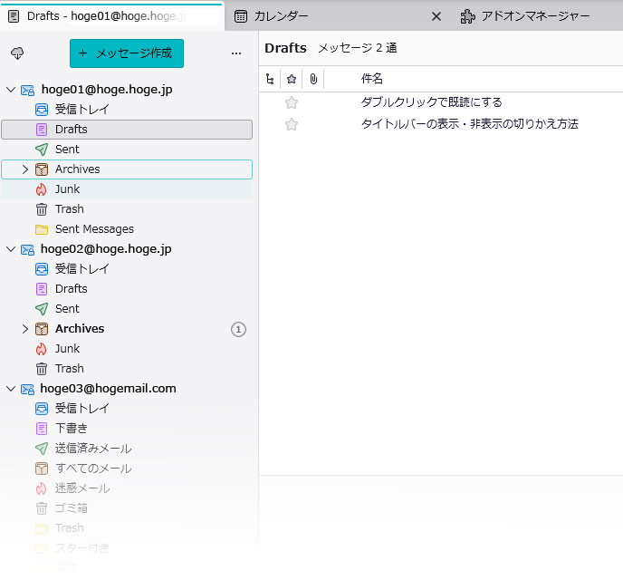Viewport: 623px width, 580px height.
Task: Collapse the hoge01@hoge.hoge.jp account
Action: click(11, 90)
